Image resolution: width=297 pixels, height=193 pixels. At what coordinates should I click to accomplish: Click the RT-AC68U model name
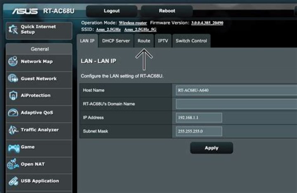click(59, 11)
